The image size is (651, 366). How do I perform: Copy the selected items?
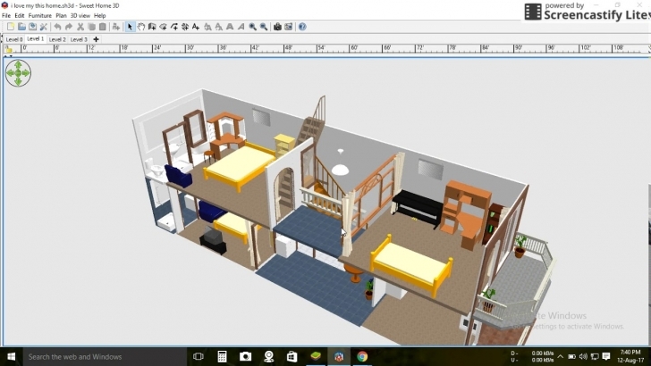92,27
